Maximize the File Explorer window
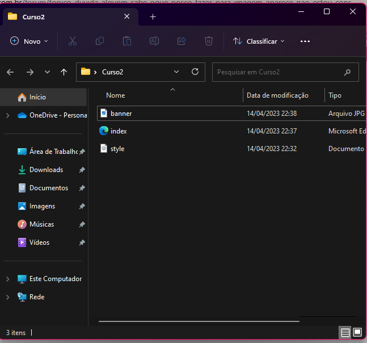Image resolution: width=367 pixels, height=343 pixels. click(327, 11)
